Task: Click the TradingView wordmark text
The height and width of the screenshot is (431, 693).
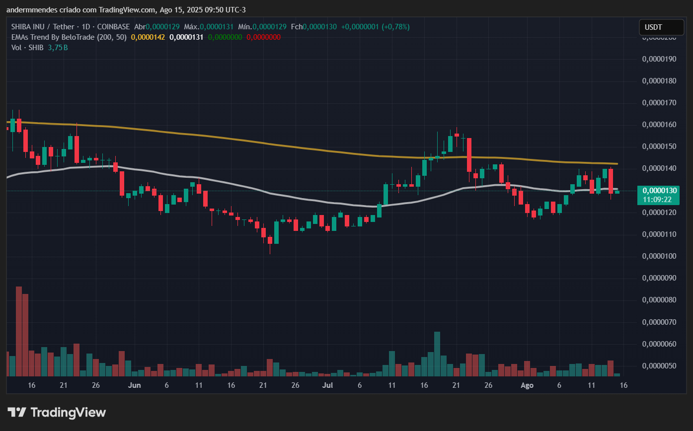Action: pyautogui.click(x=68, y=412)
